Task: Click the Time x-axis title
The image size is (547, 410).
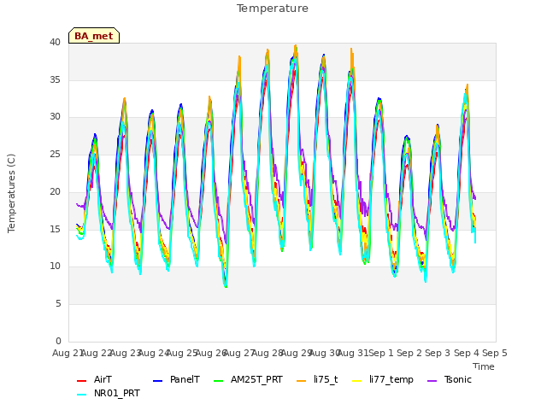Action: [484, 366]
